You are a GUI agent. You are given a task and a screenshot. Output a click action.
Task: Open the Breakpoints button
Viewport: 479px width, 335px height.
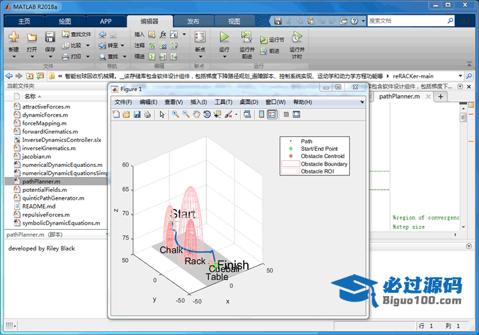coord(200,42)
